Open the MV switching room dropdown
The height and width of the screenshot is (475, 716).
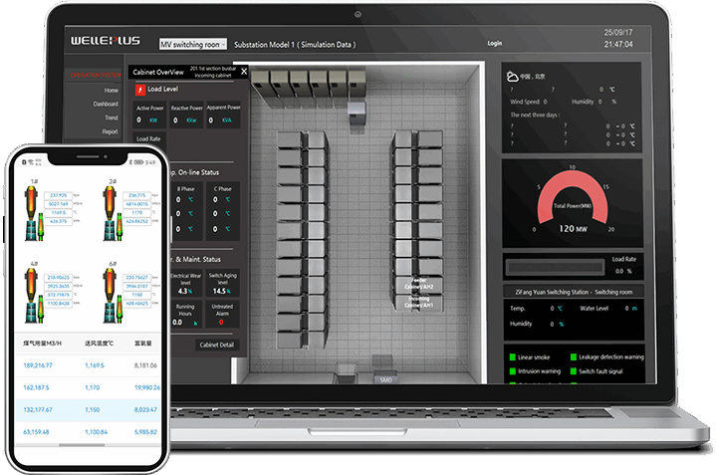(x=191, y=44)
